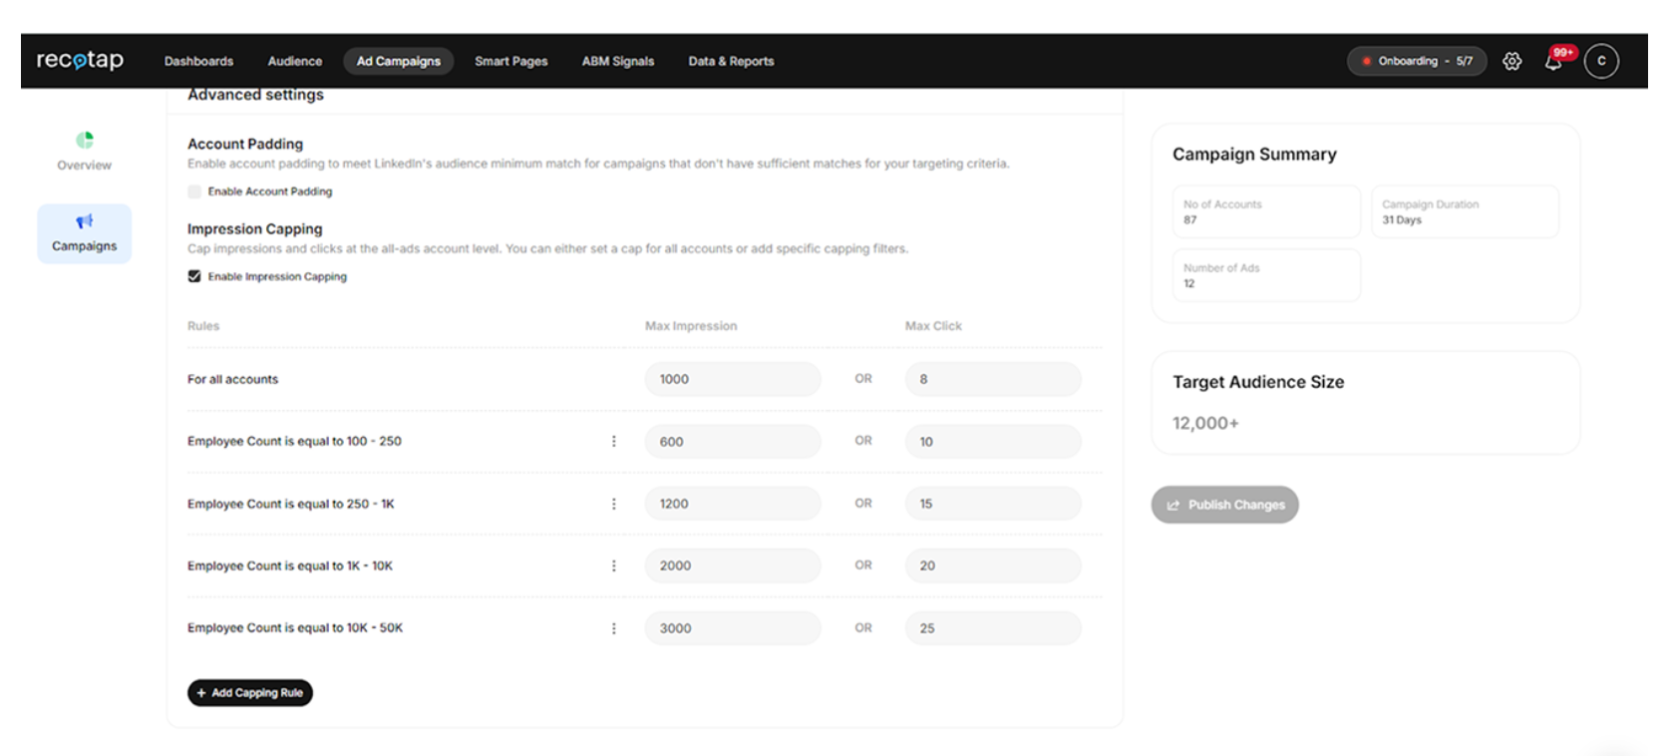Enable Account Padding checkbox

194,191
